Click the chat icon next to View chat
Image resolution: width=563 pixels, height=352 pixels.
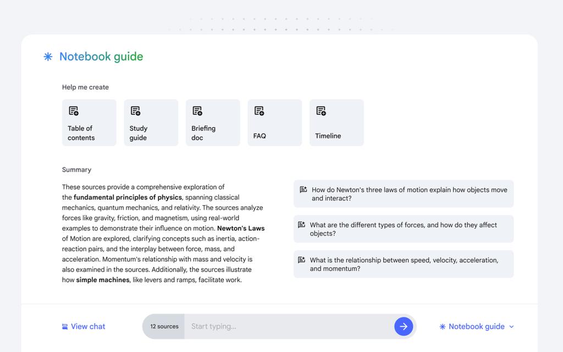tap(65, 327)
